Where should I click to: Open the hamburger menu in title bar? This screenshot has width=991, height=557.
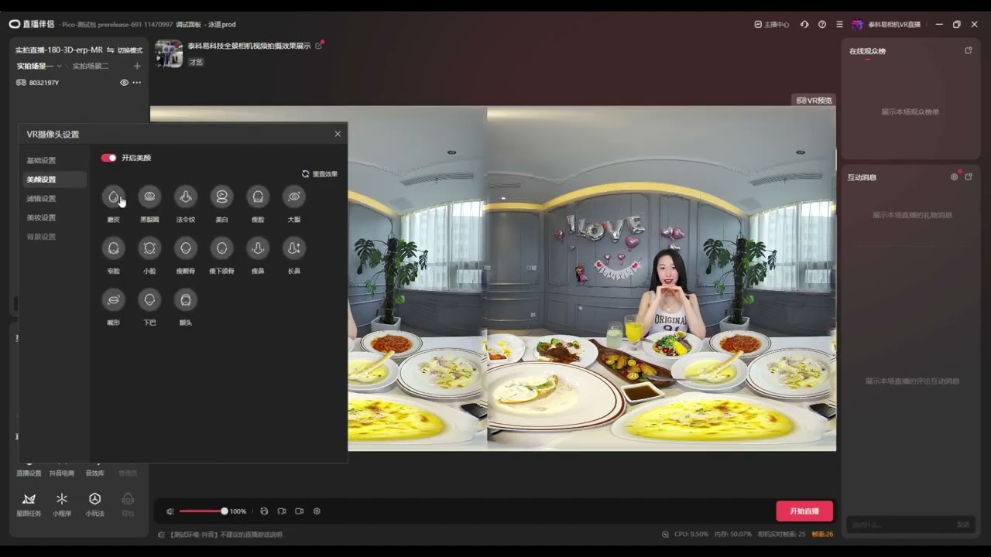[839, 24]
